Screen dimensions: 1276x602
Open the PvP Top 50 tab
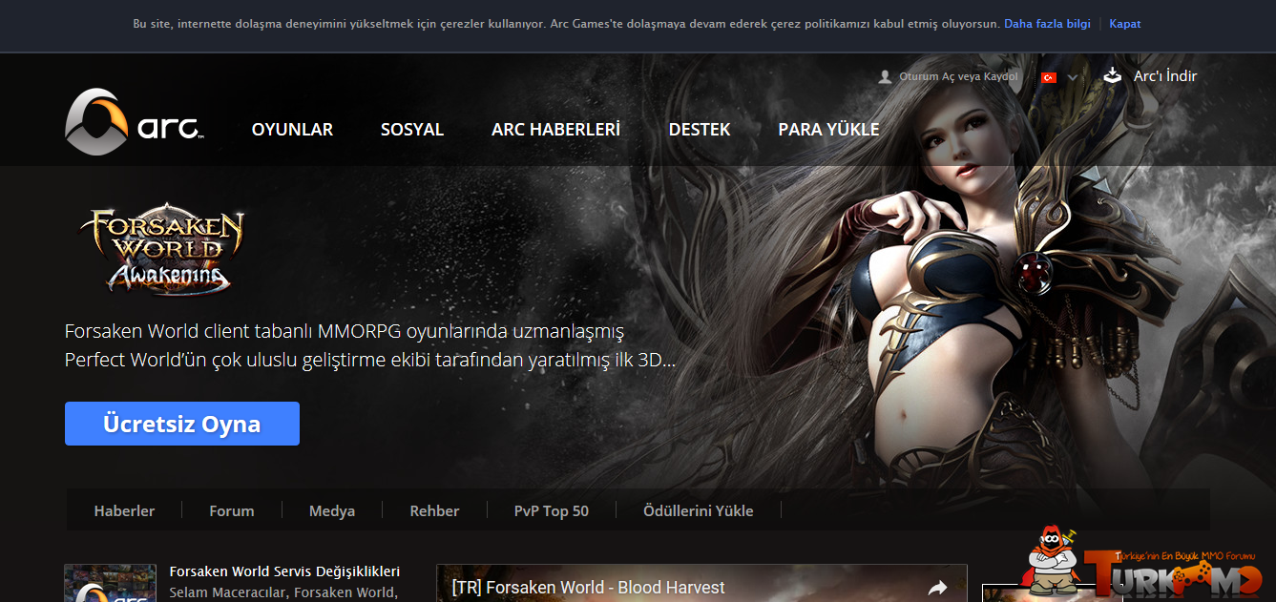552,510
